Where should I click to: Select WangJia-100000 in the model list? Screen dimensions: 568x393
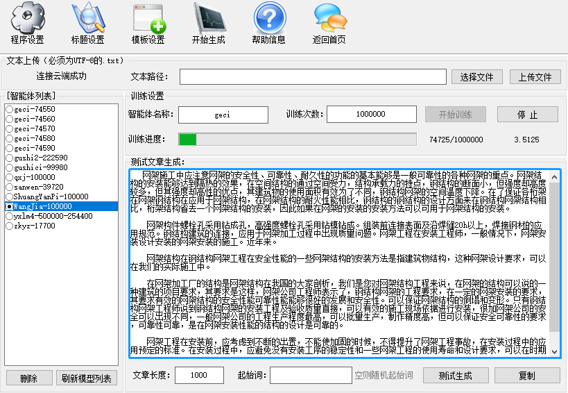point(10,207)
